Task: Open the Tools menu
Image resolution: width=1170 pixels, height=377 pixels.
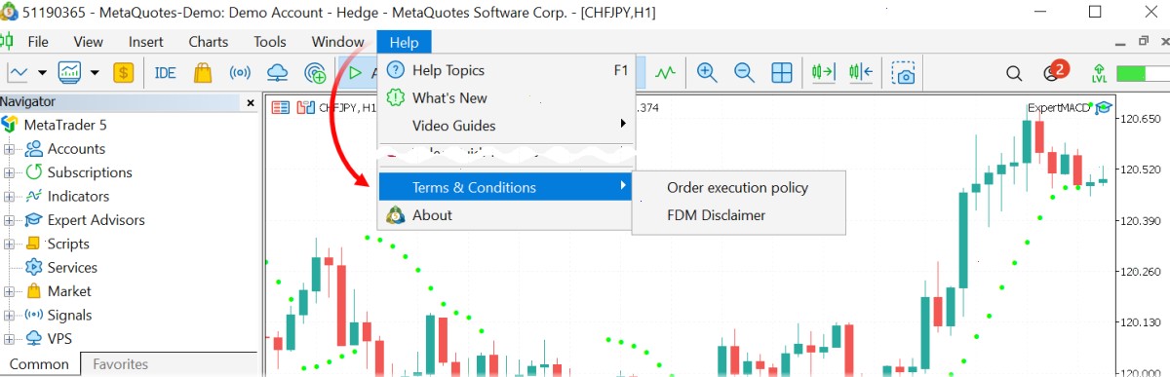Action: pos(270,42)
